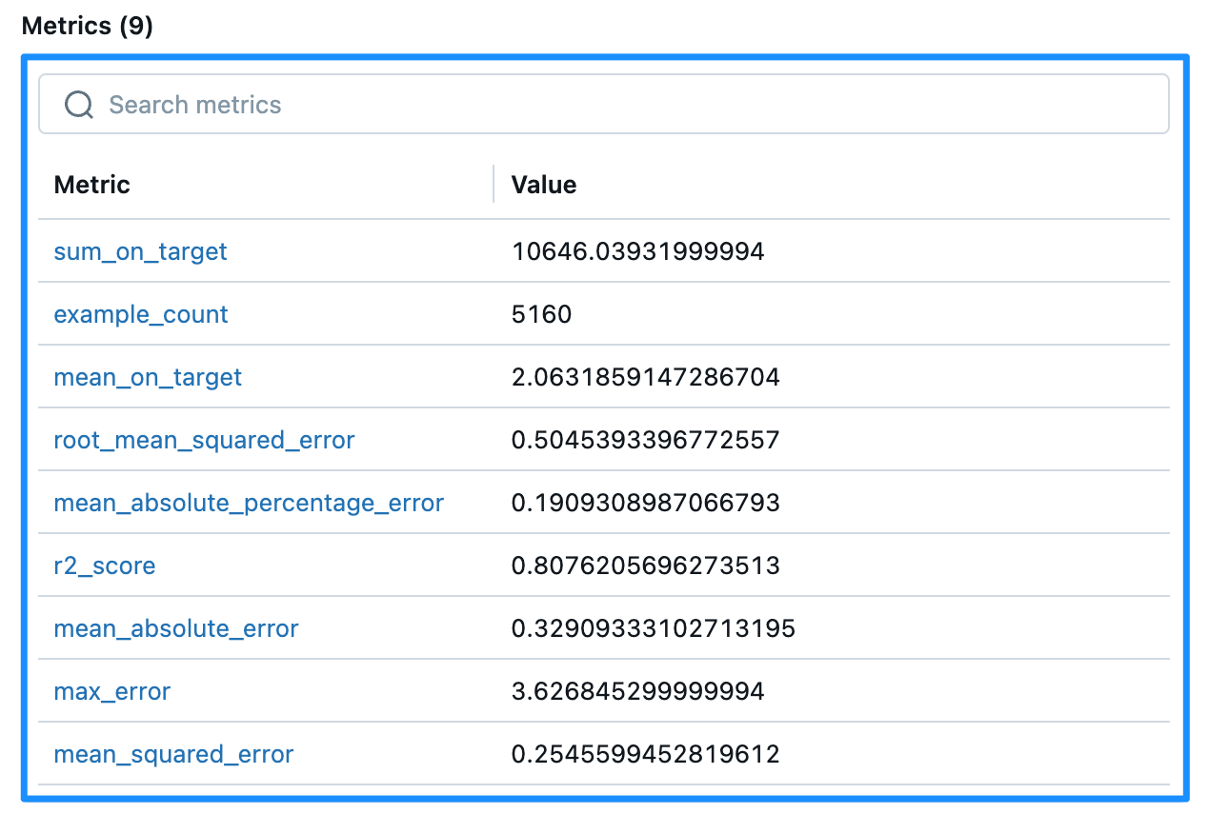Click the example_count value 5160
This screenshot has height=814, width=1209.
coord(541,314)
